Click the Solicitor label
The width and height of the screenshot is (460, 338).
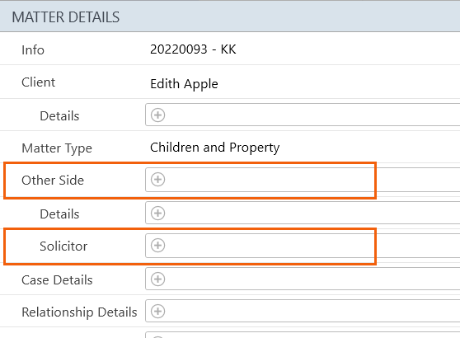[x=63, y=246]
